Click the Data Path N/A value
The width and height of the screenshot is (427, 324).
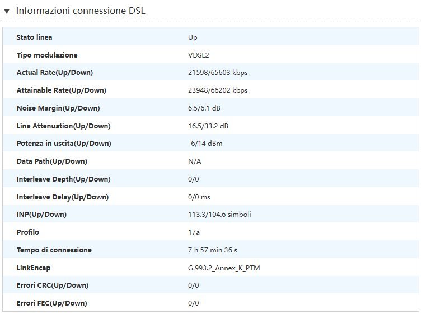(x=194, y=161)
